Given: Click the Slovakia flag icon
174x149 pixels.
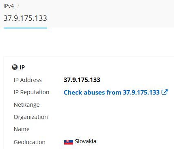Looking at the screenshot, I should [69, 142].
